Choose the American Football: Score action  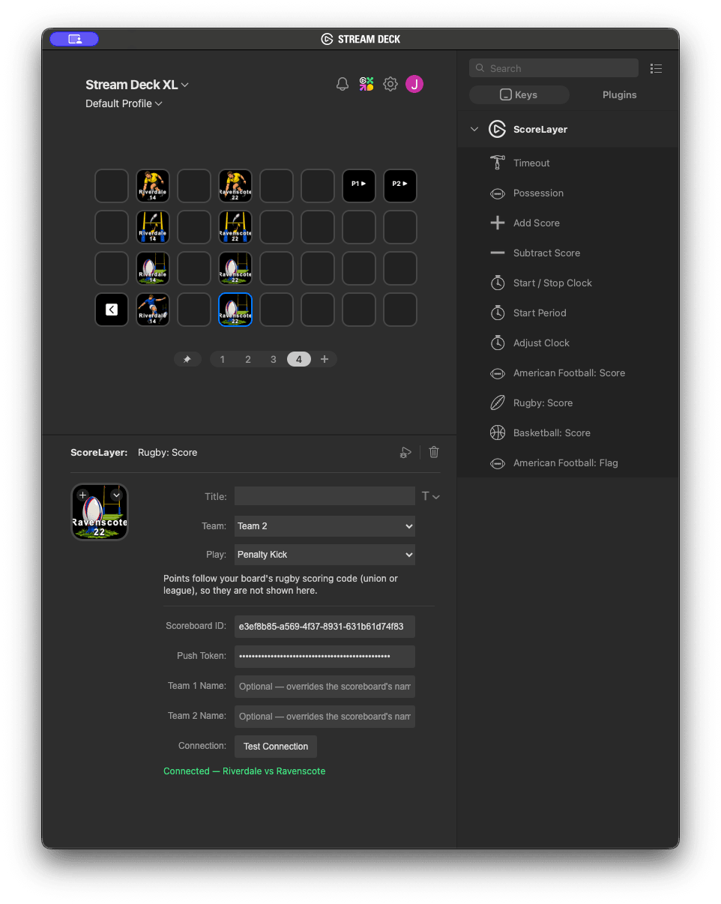pyautogui.click(x=567, y=373)
